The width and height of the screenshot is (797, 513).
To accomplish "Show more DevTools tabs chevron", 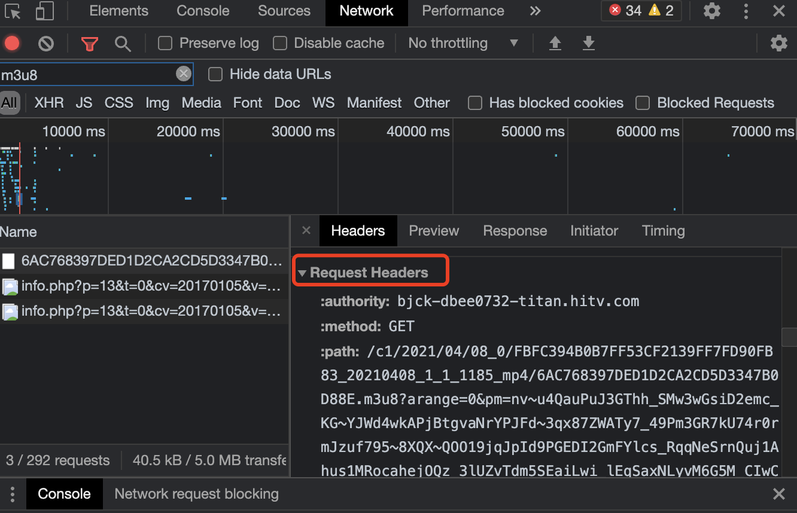I will [x=535, y=11].
